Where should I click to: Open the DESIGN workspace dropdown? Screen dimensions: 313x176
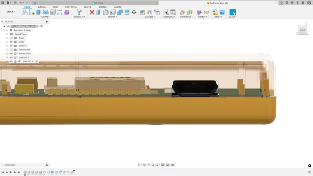(x=11, y=12)
